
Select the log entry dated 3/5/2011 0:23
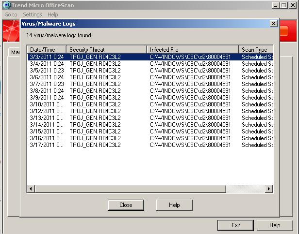[150, 71]
